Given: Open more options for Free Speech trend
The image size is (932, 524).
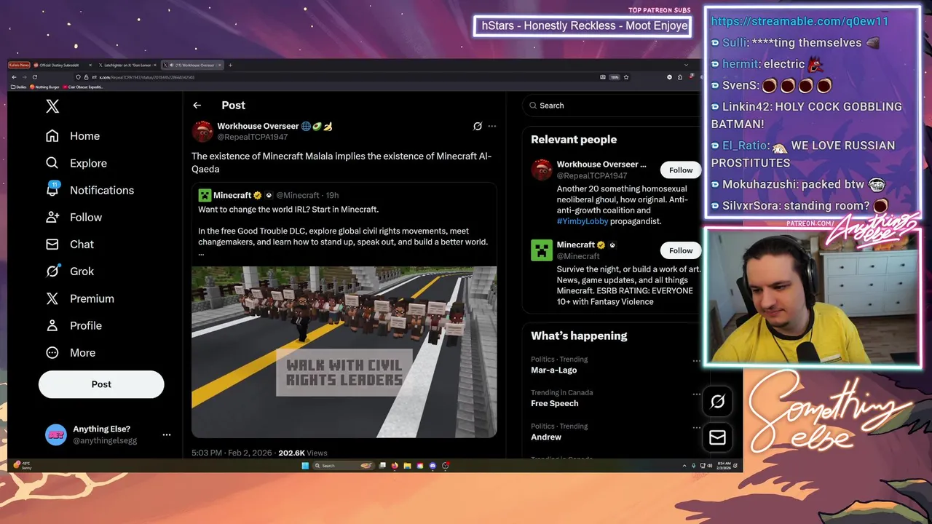Looking at the screenshot, I should pos(696,394).
